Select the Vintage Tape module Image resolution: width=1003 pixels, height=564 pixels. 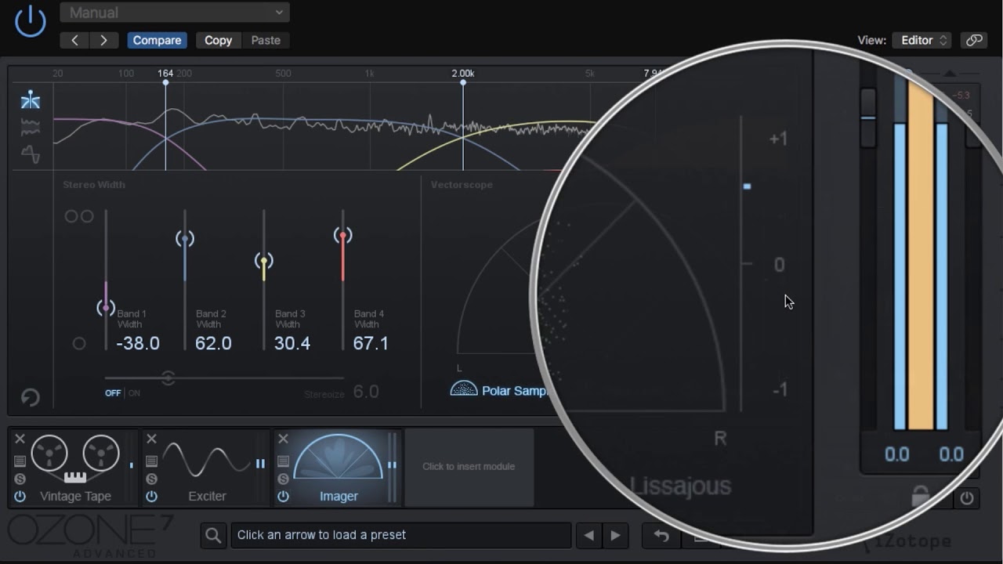click(x=75, y=468)
